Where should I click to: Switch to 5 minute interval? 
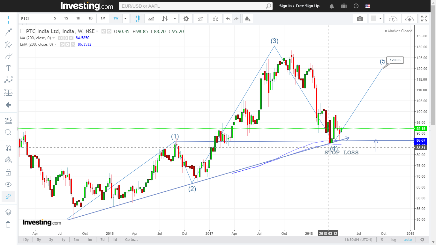click(x=55, y=19)
